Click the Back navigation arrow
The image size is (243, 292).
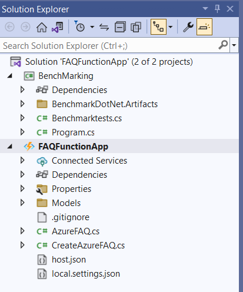point(9,27)
